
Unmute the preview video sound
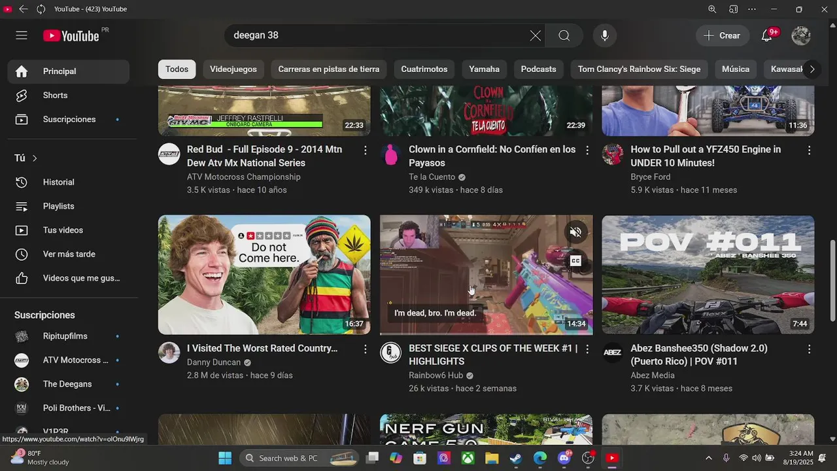point(575,232)
